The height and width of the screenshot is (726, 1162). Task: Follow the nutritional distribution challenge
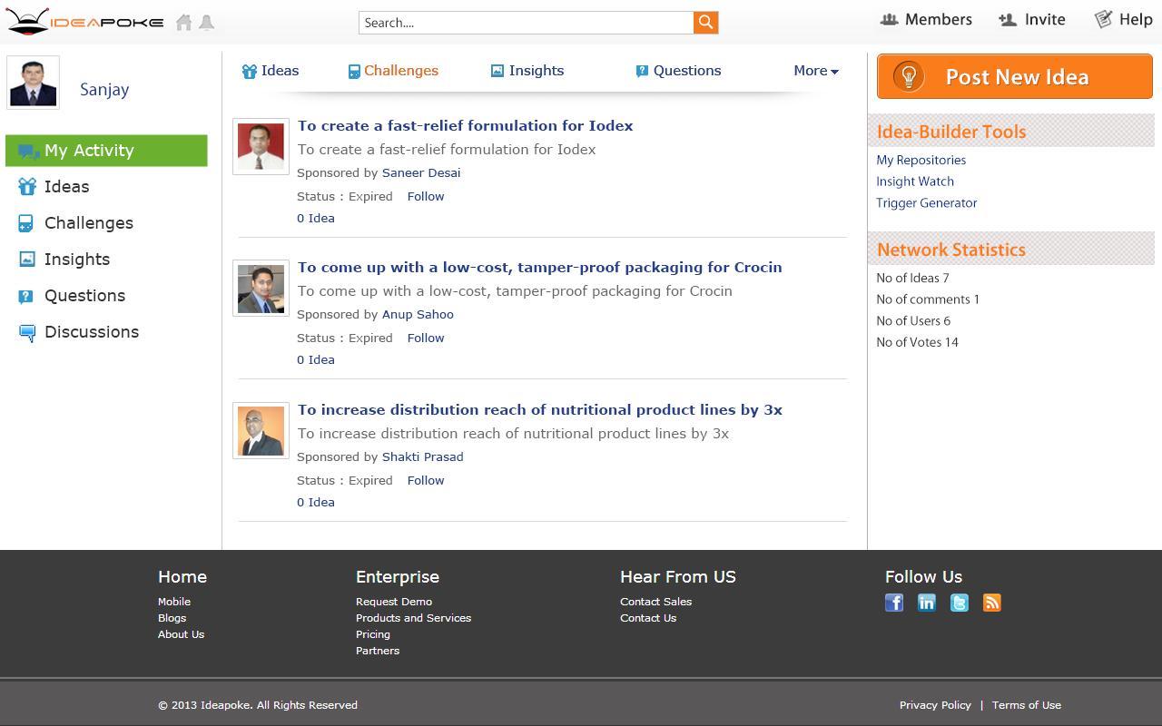coord(426,480)
